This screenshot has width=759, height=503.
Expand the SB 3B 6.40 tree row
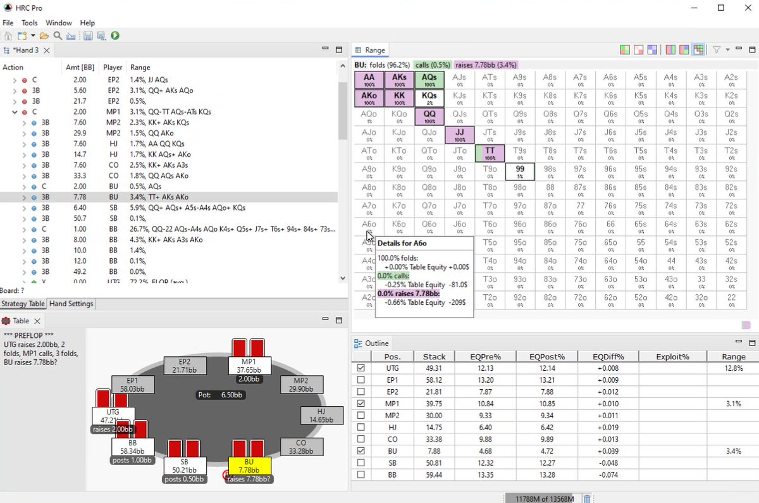tap(24, 208)
